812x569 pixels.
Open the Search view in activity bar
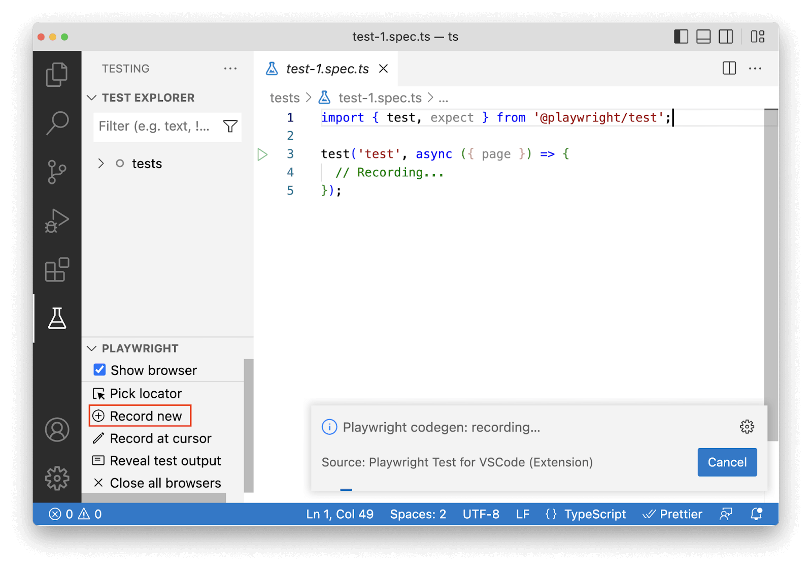[57, 123]
